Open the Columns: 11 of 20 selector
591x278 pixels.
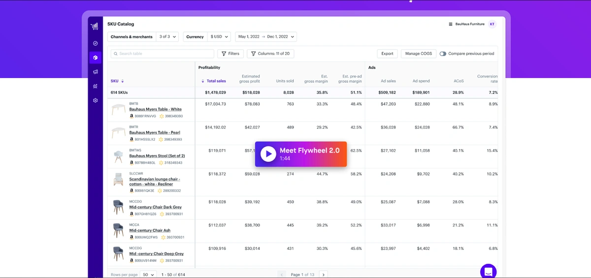[x=271, y=54]
